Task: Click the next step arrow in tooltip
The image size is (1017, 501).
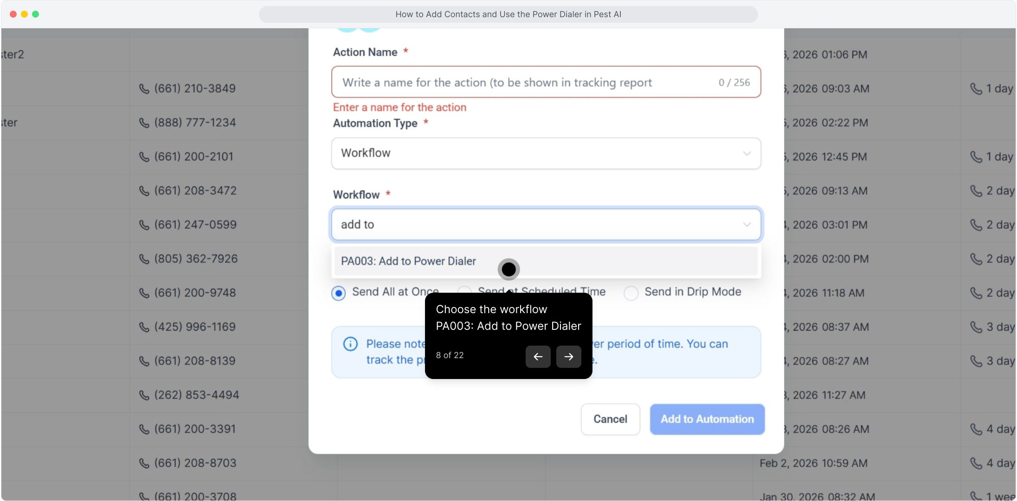Action: click(568, 357)
